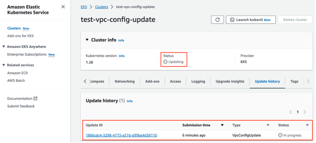
Task: Switch to the Logging tab
Action: tap(198, 81)
